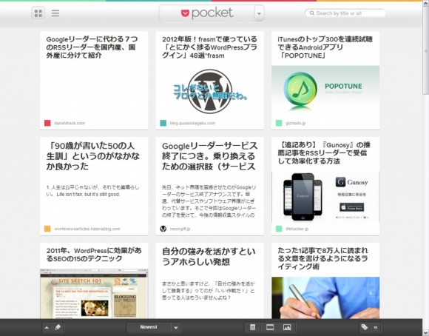
Task: Open the たった1記事で8万人に読まれる article title
Action: tap(322, 258)
